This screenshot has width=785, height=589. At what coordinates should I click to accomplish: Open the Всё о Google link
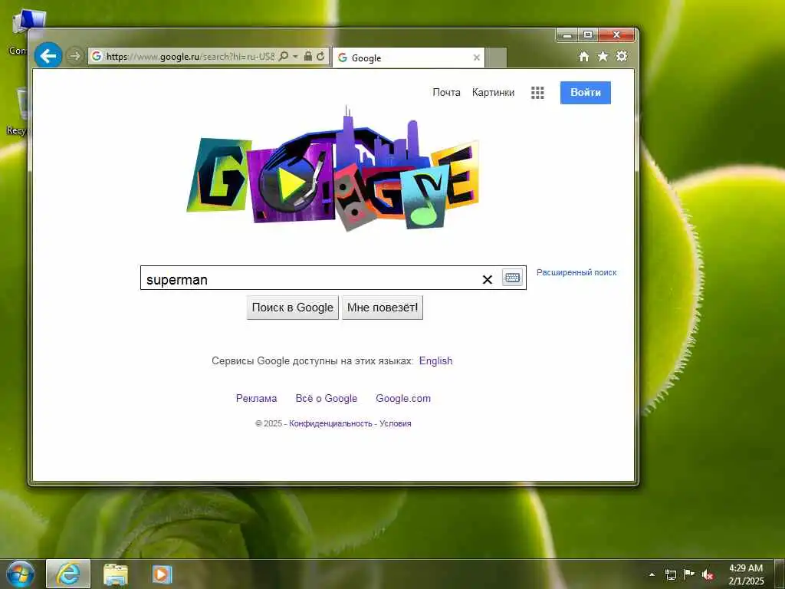tap(327, 398)
